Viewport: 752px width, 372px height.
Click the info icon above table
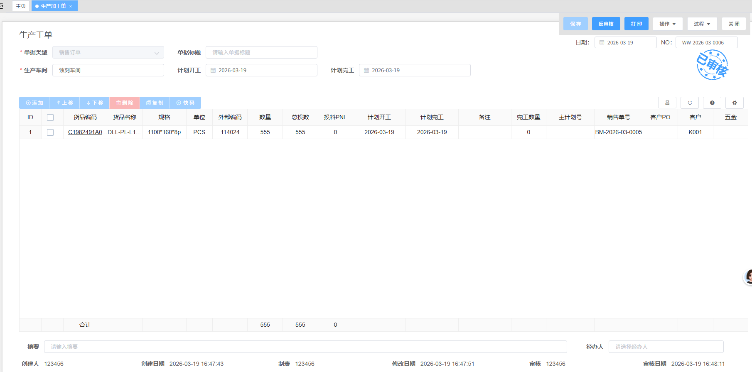click(x=712, y=103)
